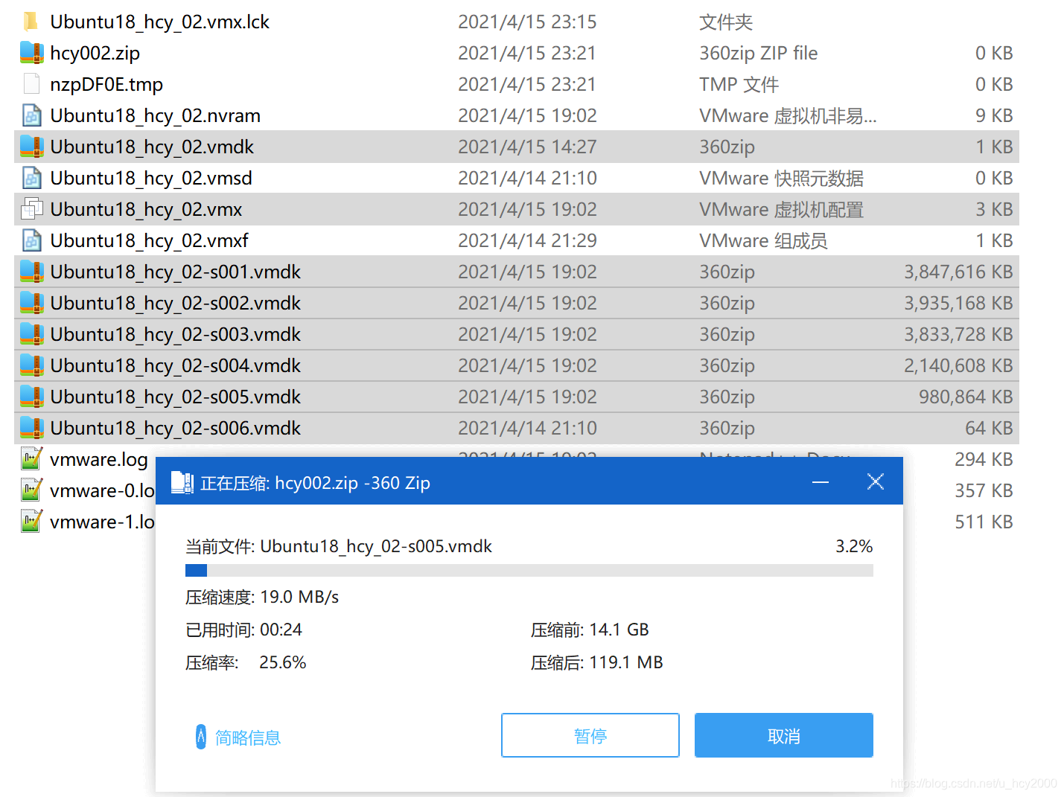Click the 360 Zip dialog title icon
Image resolution: width=1064 pixels, height=797 pixels.
click(182, 483)
